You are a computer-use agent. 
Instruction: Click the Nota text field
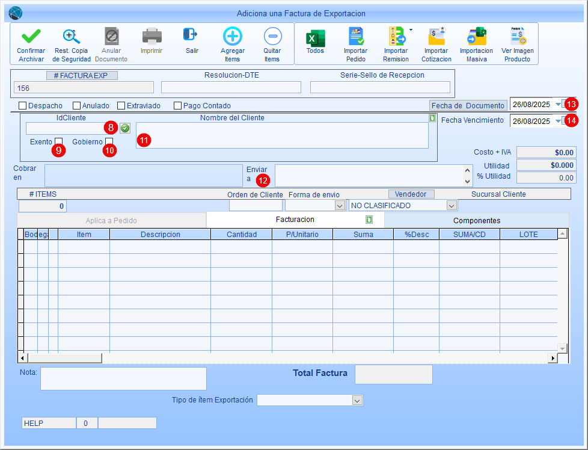tap(123, 378)
